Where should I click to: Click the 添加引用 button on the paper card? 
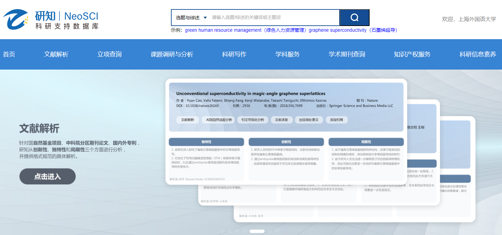pyautogui.click(x=336, y=120)
